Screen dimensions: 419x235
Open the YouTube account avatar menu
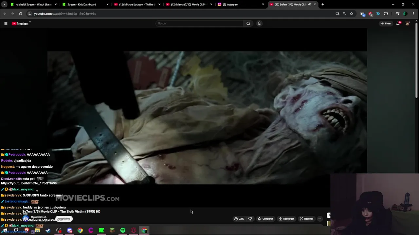(x=408, y=23)
